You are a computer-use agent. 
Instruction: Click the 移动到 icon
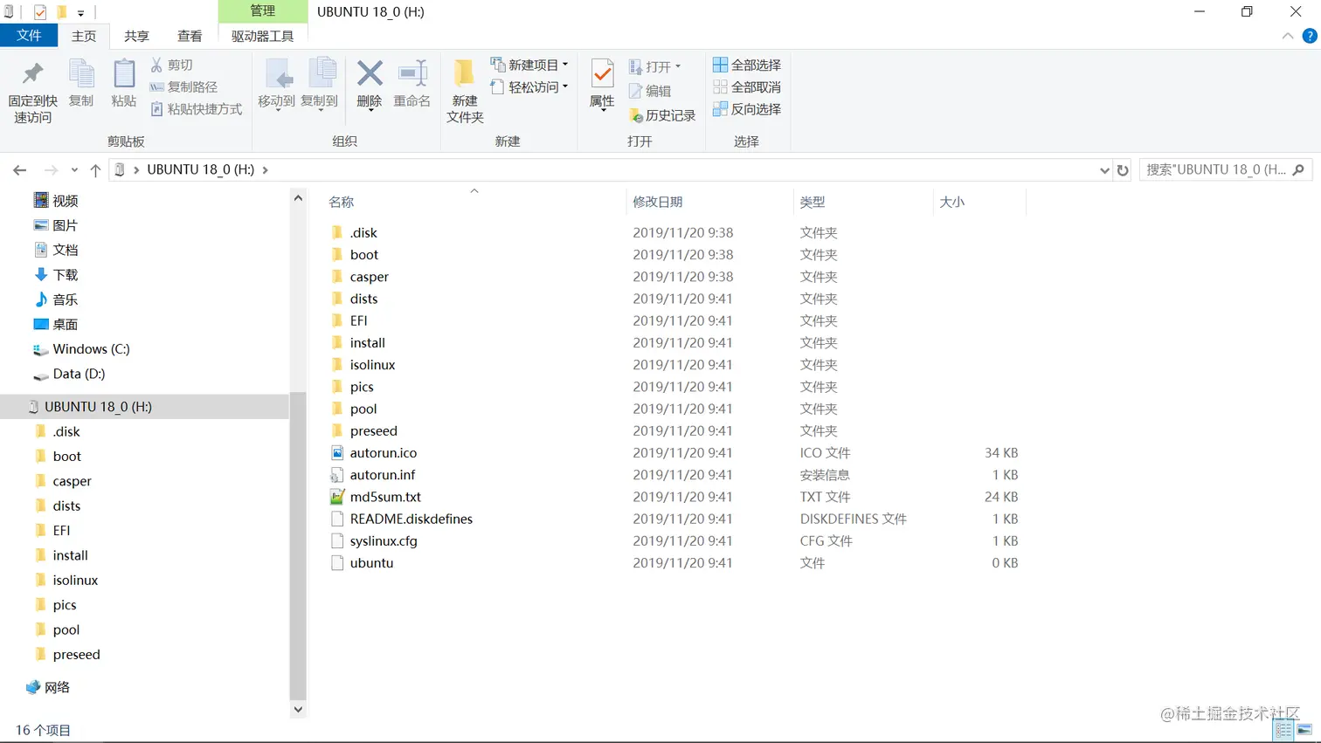[278, 74]
